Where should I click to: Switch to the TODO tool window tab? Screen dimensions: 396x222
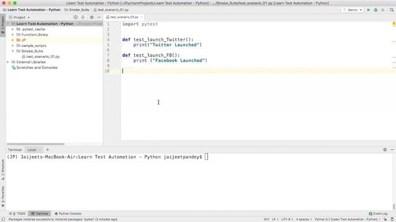click(17, 213)
